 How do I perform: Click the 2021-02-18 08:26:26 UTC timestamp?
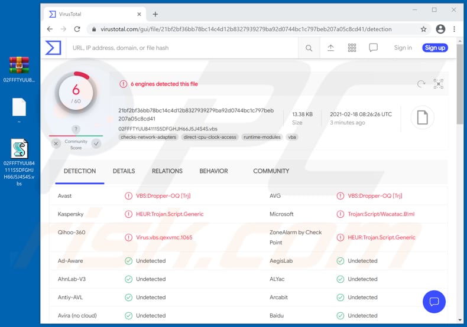[361, 114]
